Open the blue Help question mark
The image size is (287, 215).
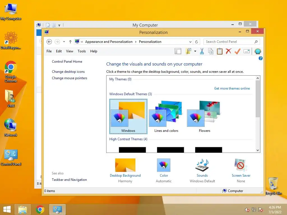tap(260, 58)
